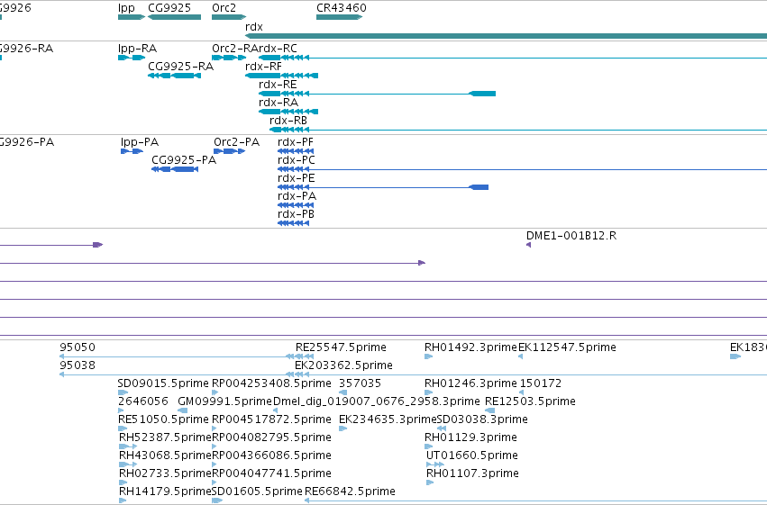Screen dimensions: 767x505
Task: Click the SD01605.5prime EST label
Action: pos(257,491)
